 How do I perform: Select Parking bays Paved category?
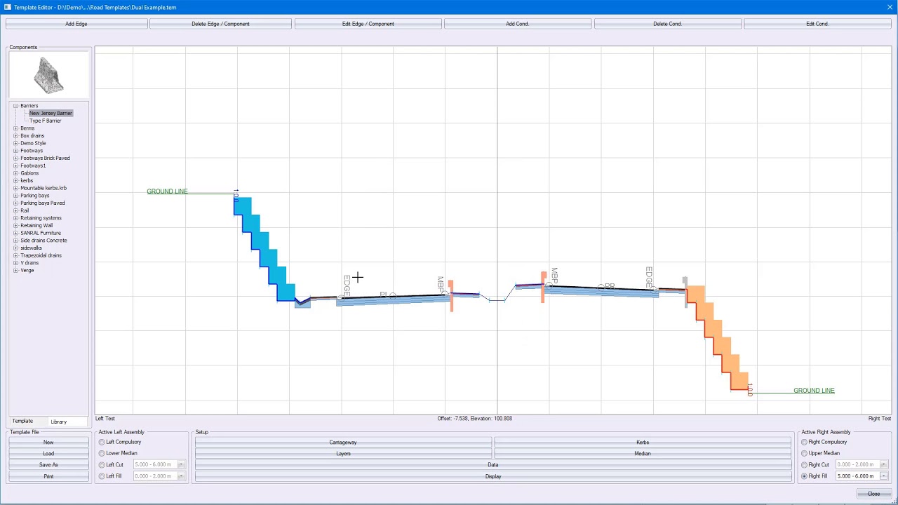[x=42, y=203]
